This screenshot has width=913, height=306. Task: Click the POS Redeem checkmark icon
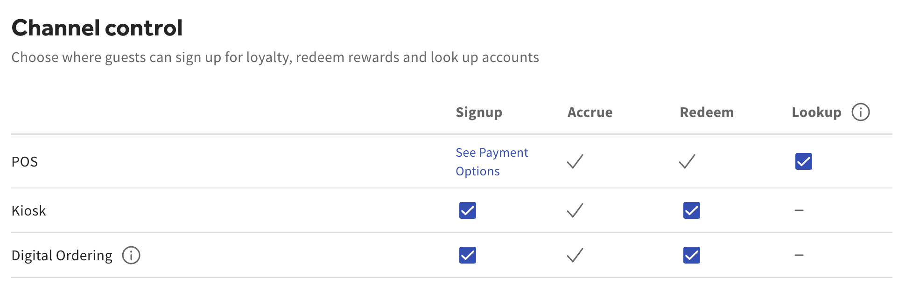click(x=687, y=162)
